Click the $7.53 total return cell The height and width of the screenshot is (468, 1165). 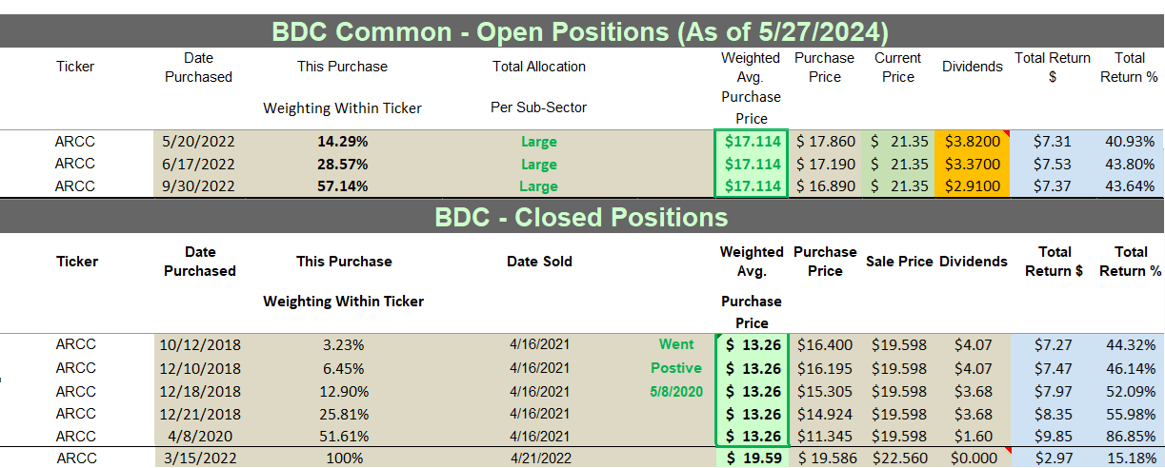1052,164
